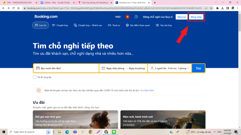This screenshot has width=241, height=135.
Task: Open Microsoft Teams from taskbar
Action: [75, 132]
